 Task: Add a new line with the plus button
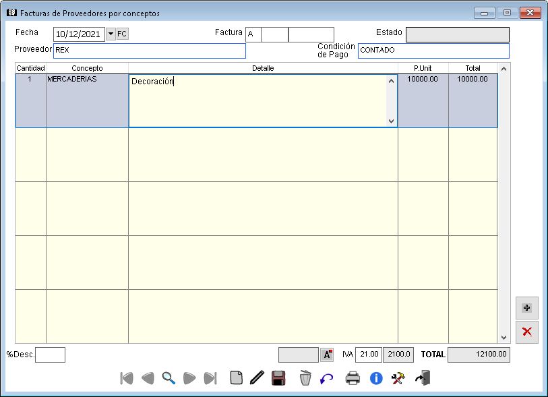pos(526,308)
